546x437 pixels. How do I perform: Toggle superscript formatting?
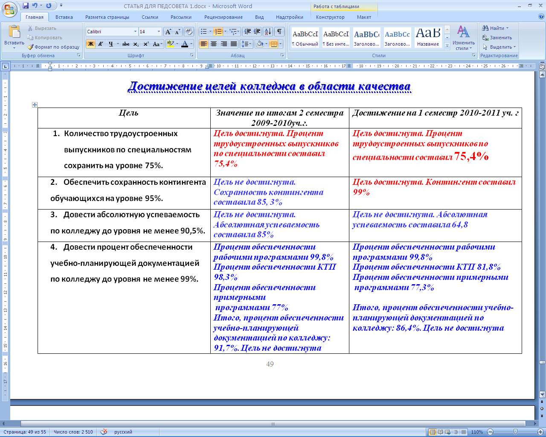point(146,44)
